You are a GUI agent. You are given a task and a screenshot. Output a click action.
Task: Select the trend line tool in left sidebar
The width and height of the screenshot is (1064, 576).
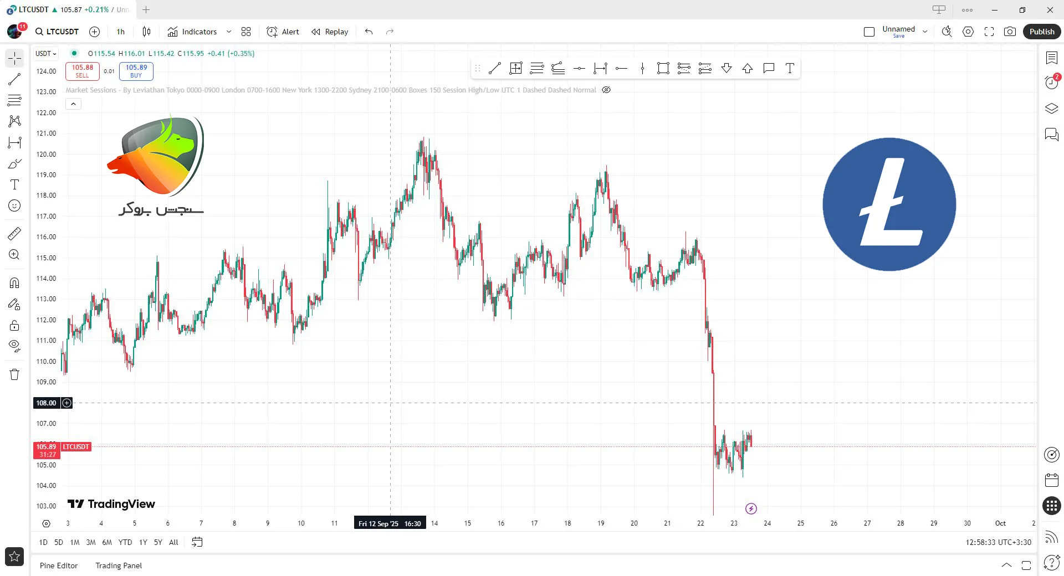(14, 79)
